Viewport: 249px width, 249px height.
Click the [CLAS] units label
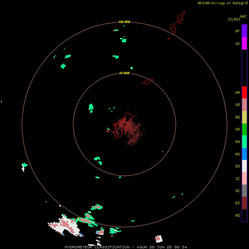[234, 19]
